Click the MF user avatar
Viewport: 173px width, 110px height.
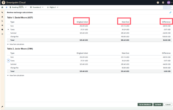[169, 2]
